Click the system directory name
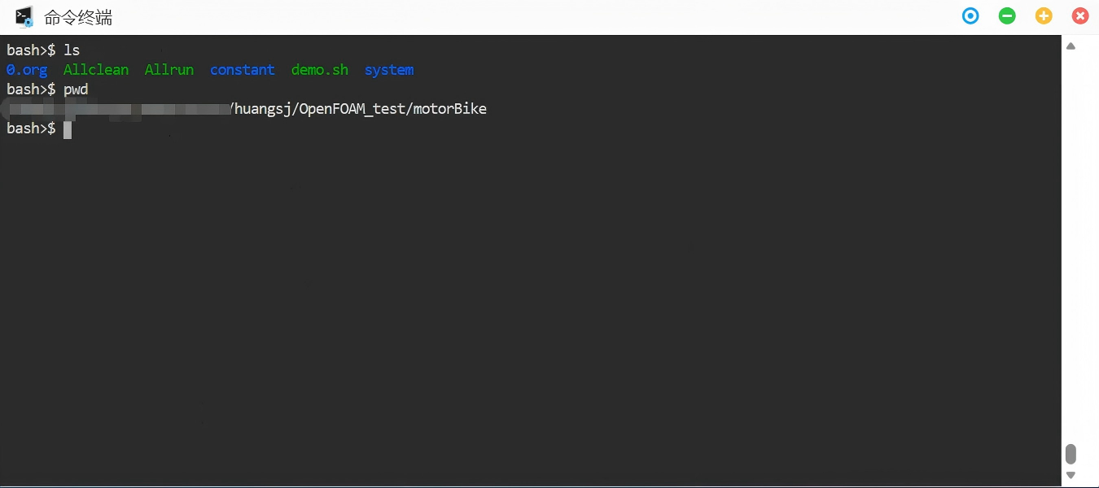This screenshot has height=488, width=1099. [389, 70]
